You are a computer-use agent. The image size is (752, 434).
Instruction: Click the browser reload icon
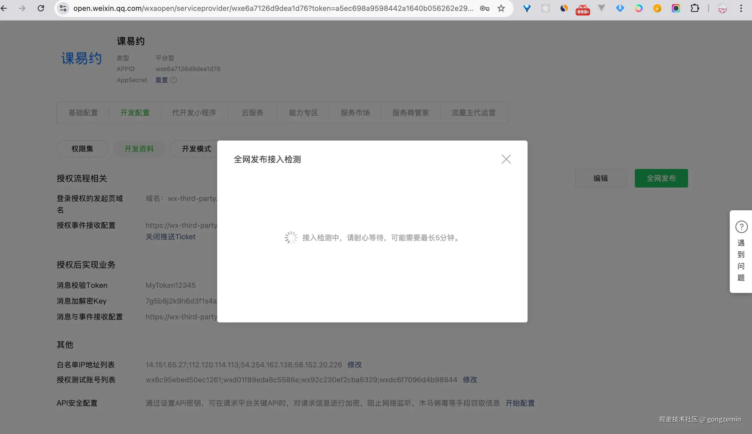coord(41,8)
